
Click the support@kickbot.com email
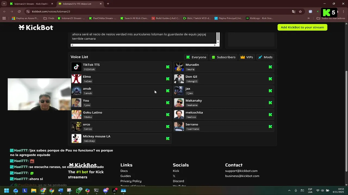[241, 171]
